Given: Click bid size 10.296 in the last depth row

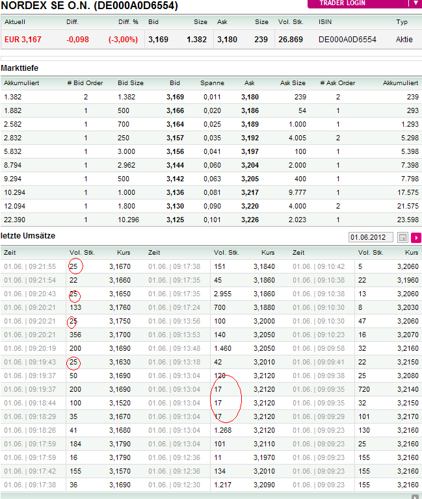Looking at the screenshot, I should pyautogui.click(x=128, y=220).
